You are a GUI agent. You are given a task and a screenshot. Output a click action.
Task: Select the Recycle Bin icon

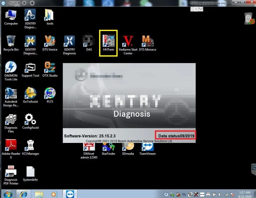click(x=11, y=43)
